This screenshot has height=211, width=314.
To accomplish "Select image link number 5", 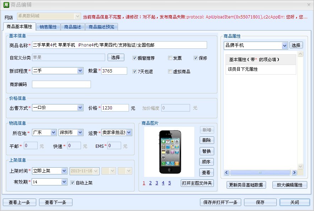I will pyautogui.click(x=170, y=183).
